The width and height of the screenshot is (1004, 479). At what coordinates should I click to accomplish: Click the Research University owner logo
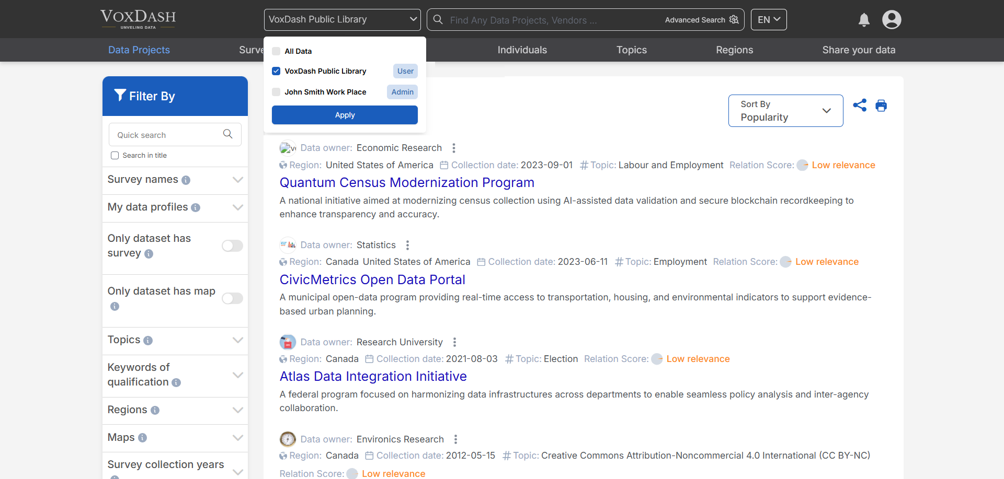pyautogui.click(x=288, y=342)
